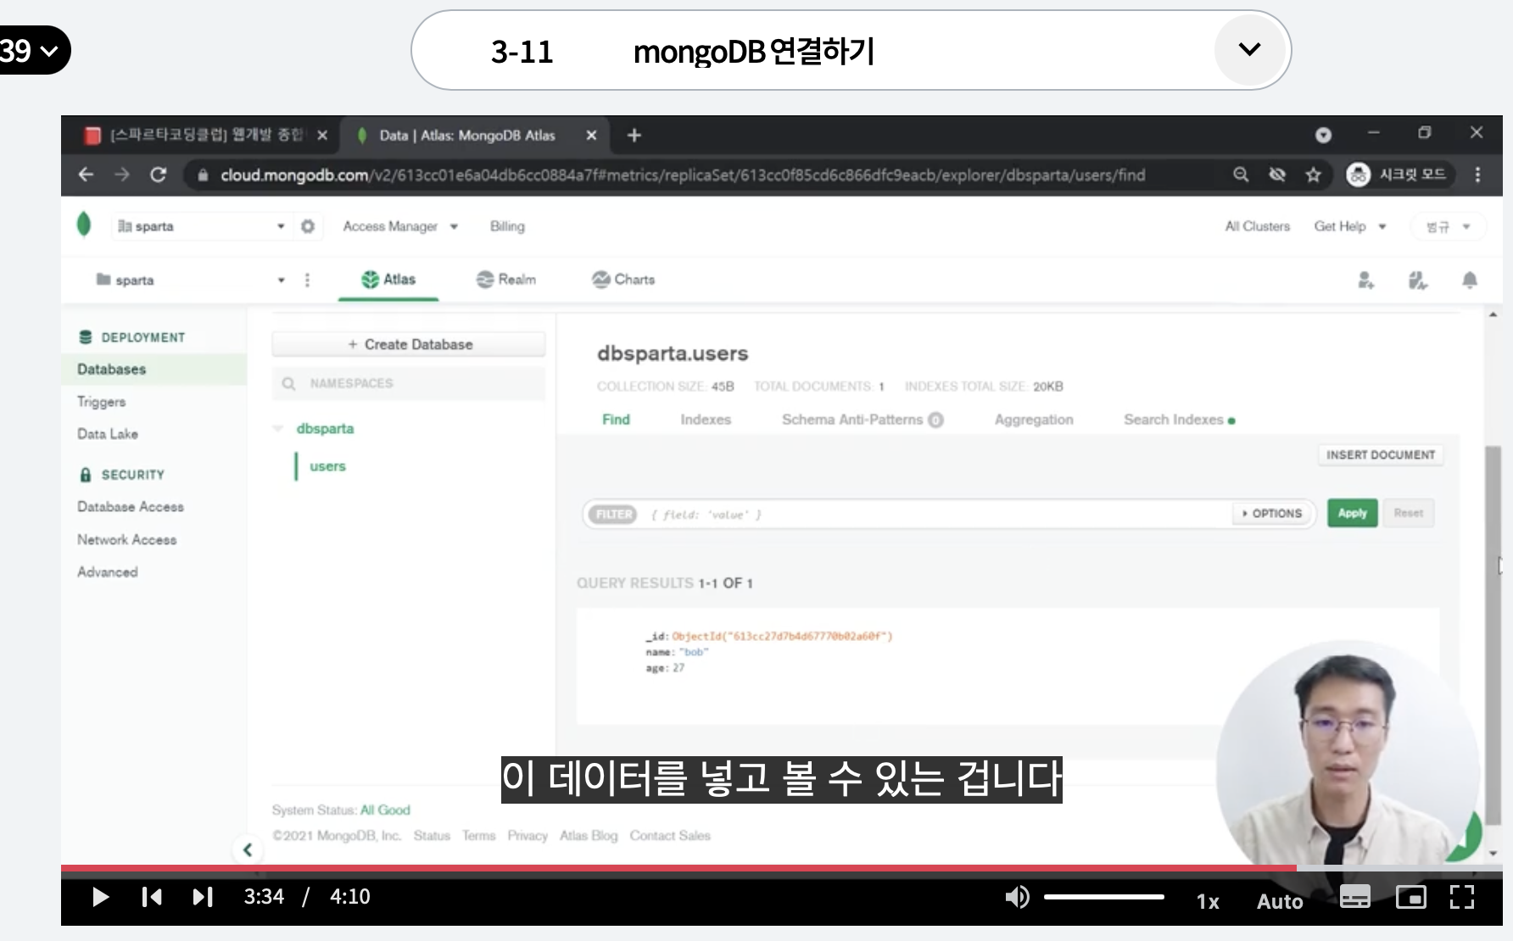The image size is (1513, 941).
Task: Toggle subtitles caption icon
Action: (1354, 897)
